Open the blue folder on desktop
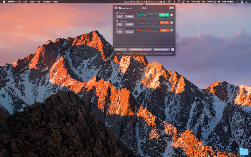This screenshot has height=157, width=251. (x=244, y=151)
